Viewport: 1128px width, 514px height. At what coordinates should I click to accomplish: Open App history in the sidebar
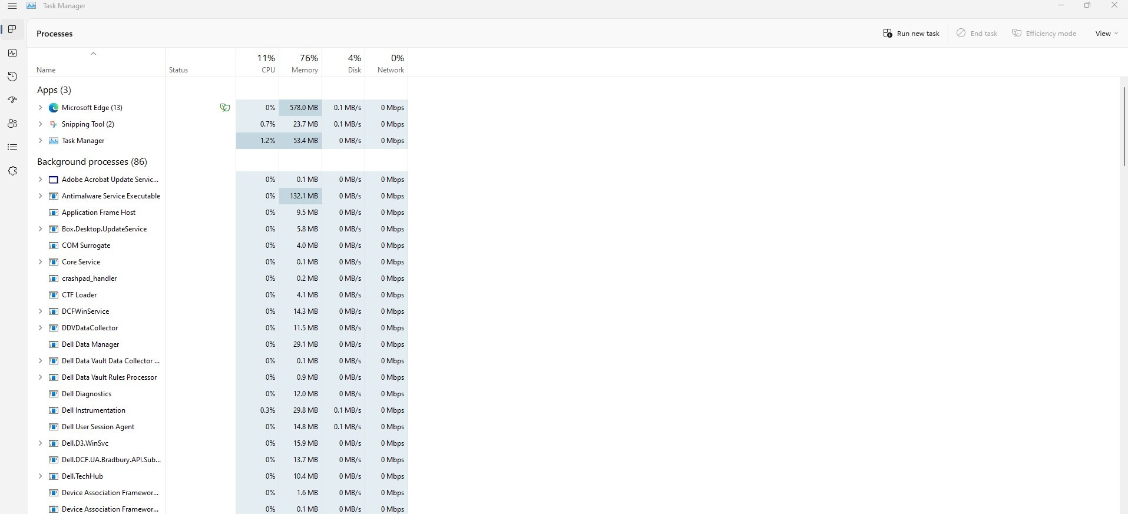click(12, 77)
